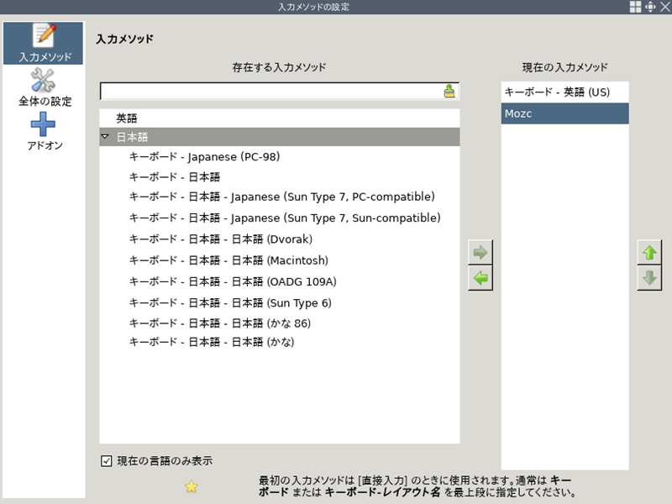Click the clear icon in search field
Image resolution: width=672 pixels, height=504 pixels.
pos(449,92)
